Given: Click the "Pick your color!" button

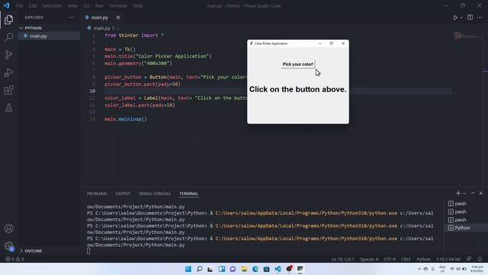Looking at the screenshot, I should 298,64.
